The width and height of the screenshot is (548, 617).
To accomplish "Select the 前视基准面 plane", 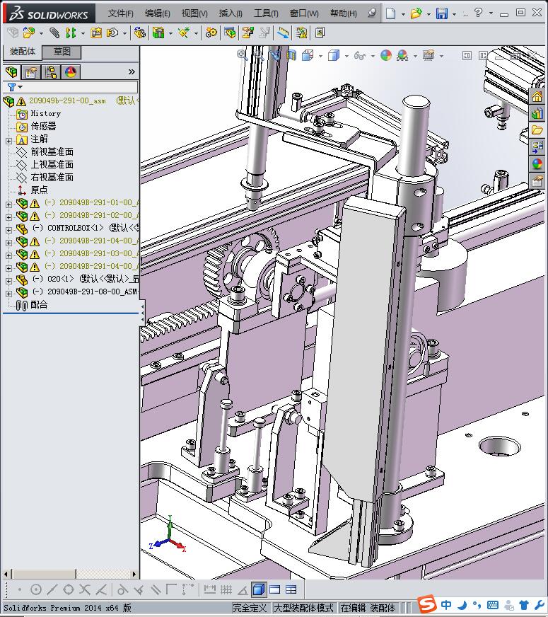I will [x=52, y=152].
